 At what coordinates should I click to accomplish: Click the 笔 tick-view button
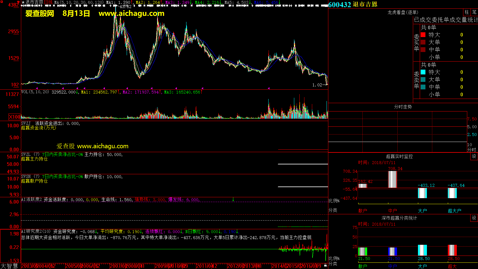[474, 12]
